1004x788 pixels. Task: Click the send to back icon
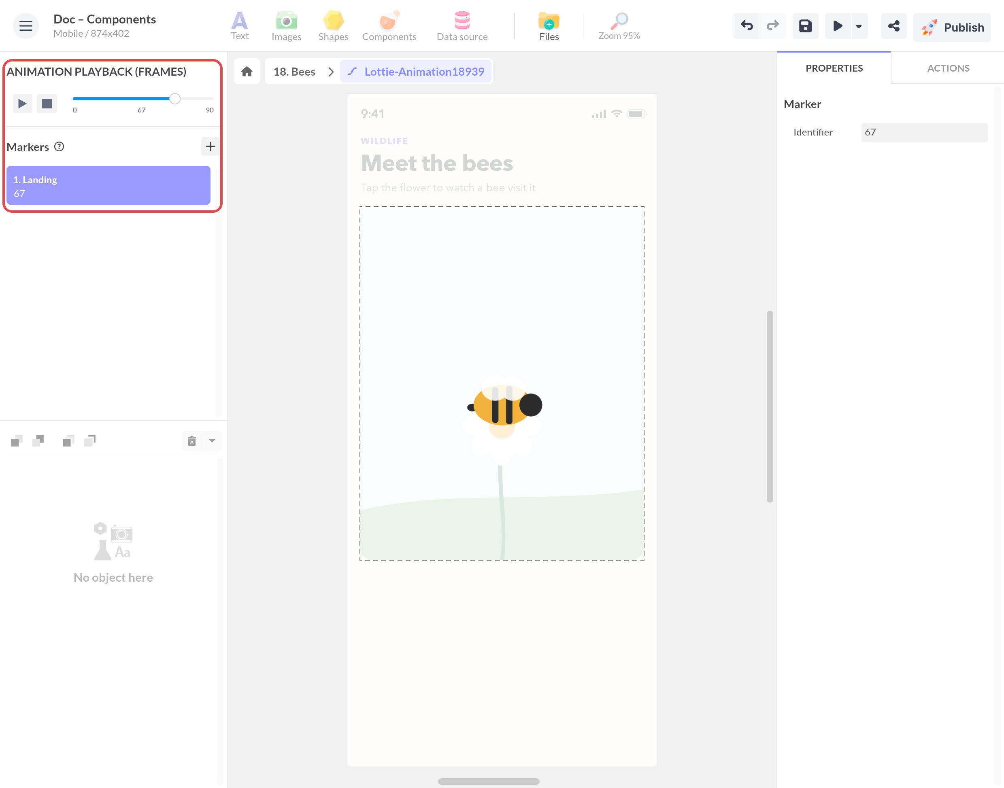coord(90,441)
